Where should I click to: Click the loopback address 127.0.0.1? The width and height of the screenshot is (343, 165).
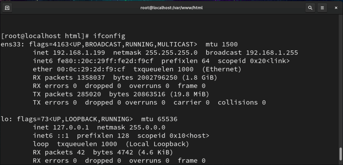pos(71,128)
